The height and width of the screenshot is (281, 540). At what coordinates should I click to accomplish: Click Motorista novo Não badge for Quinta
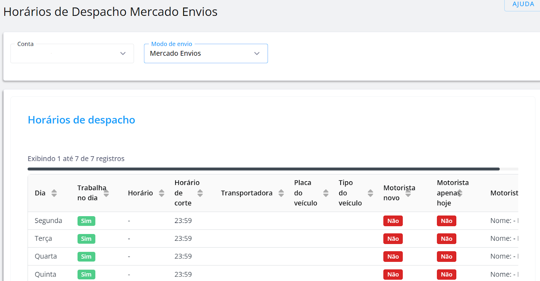[393, 275]
